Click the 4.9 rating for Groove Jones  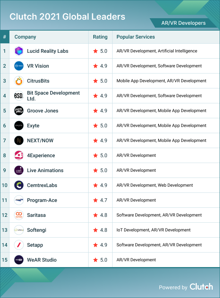coord(104,111)
